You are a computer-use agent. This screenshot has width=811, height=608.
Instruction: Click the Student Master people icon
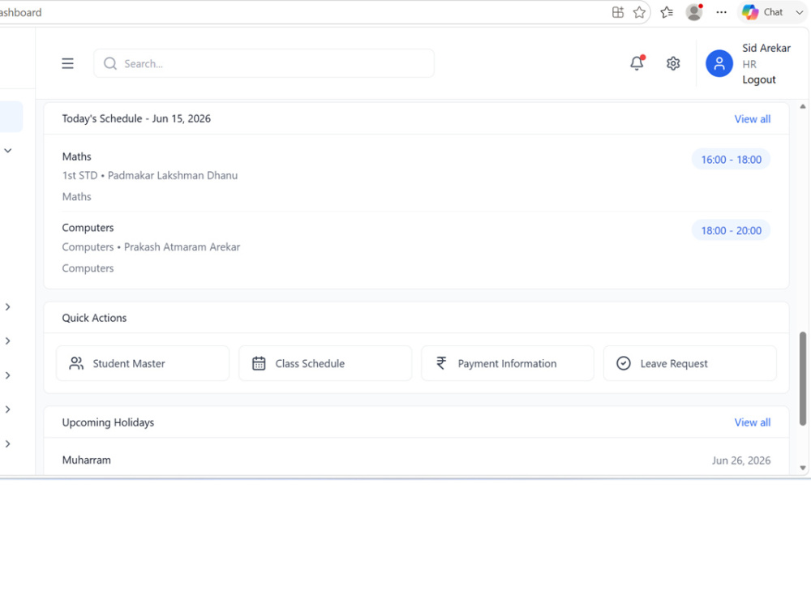[76, 363]
